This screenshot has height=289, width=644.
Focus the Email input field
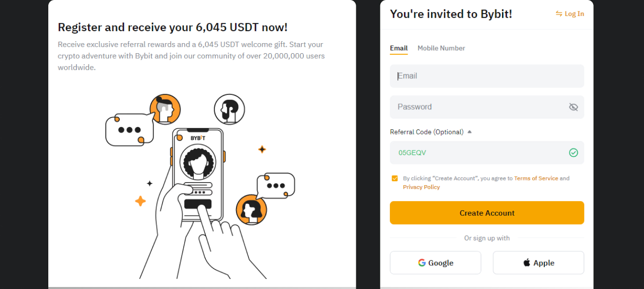tap(487, 76)
